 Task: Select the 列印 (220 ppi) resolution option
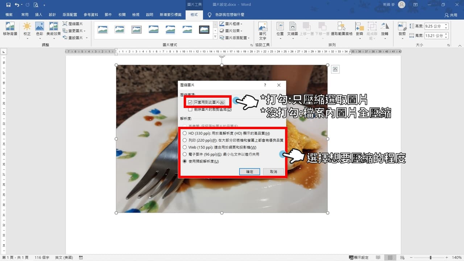(185, 140)
